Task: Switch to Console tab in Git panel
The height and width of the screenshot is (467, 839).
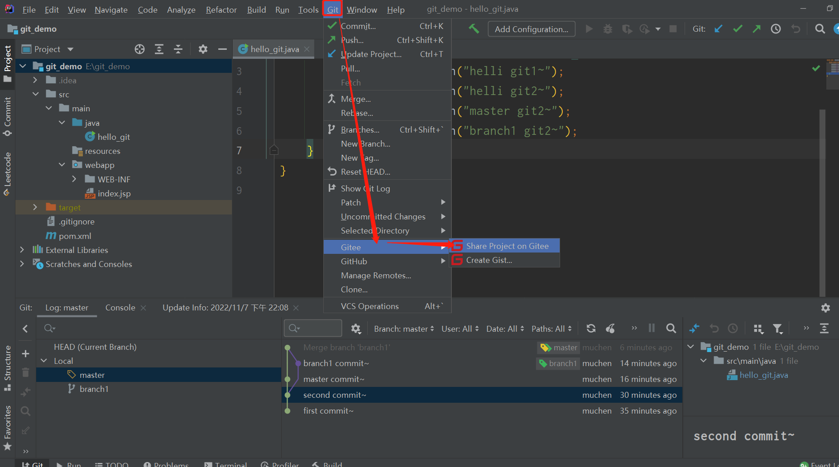Action: pos(120,308)
